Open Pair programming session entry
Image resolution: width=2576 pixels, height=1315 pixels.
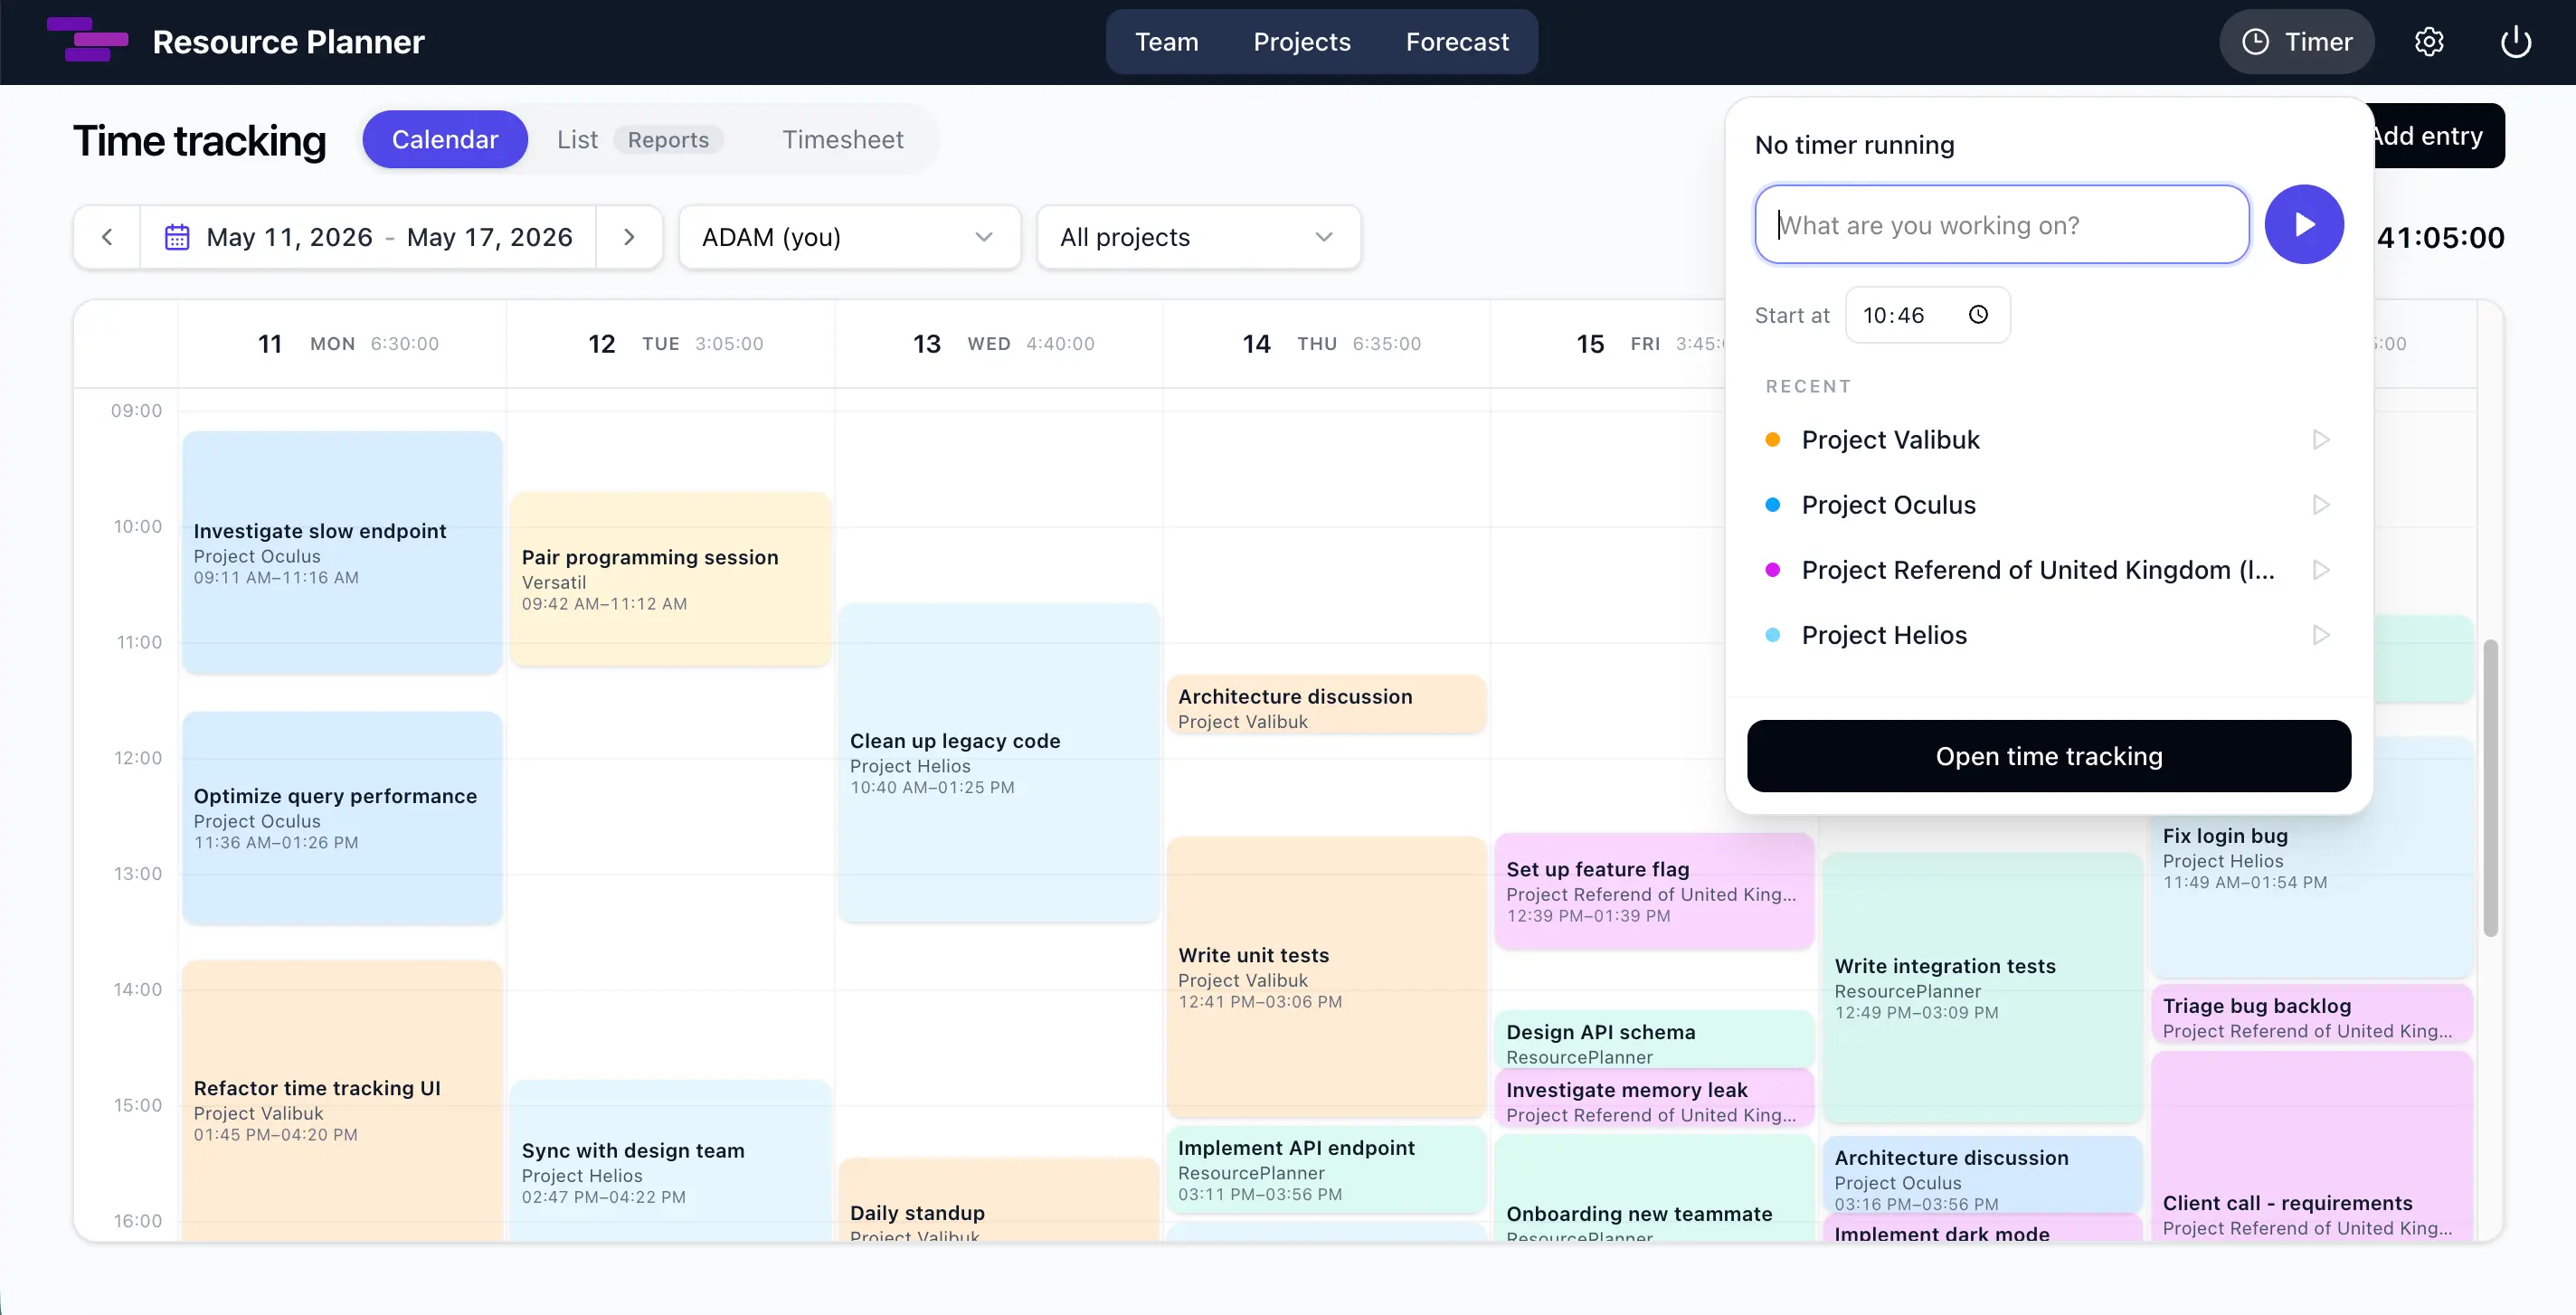click(670, 579)
